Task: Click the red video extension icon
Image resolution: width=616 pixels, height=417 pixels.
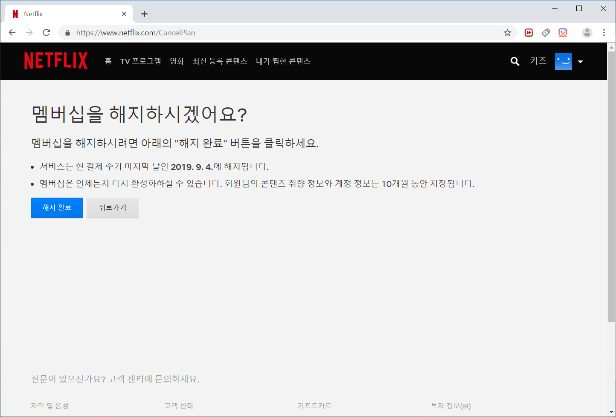Action: pyautogui.click(x=529, y=33)
